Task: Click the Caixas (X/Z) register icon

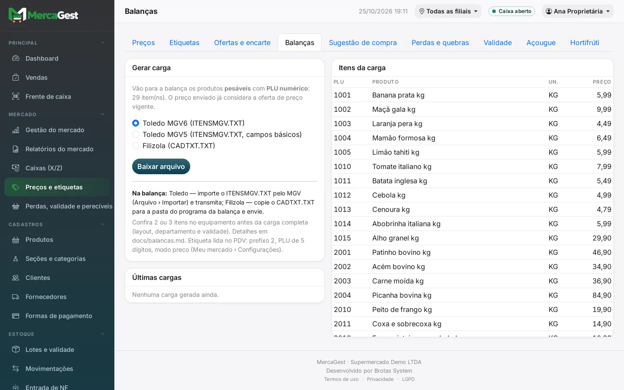Action: (16, 168)
